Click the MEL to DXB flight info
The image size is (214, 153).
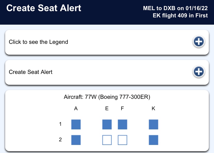pyautogui.click(x=175, y=8)
